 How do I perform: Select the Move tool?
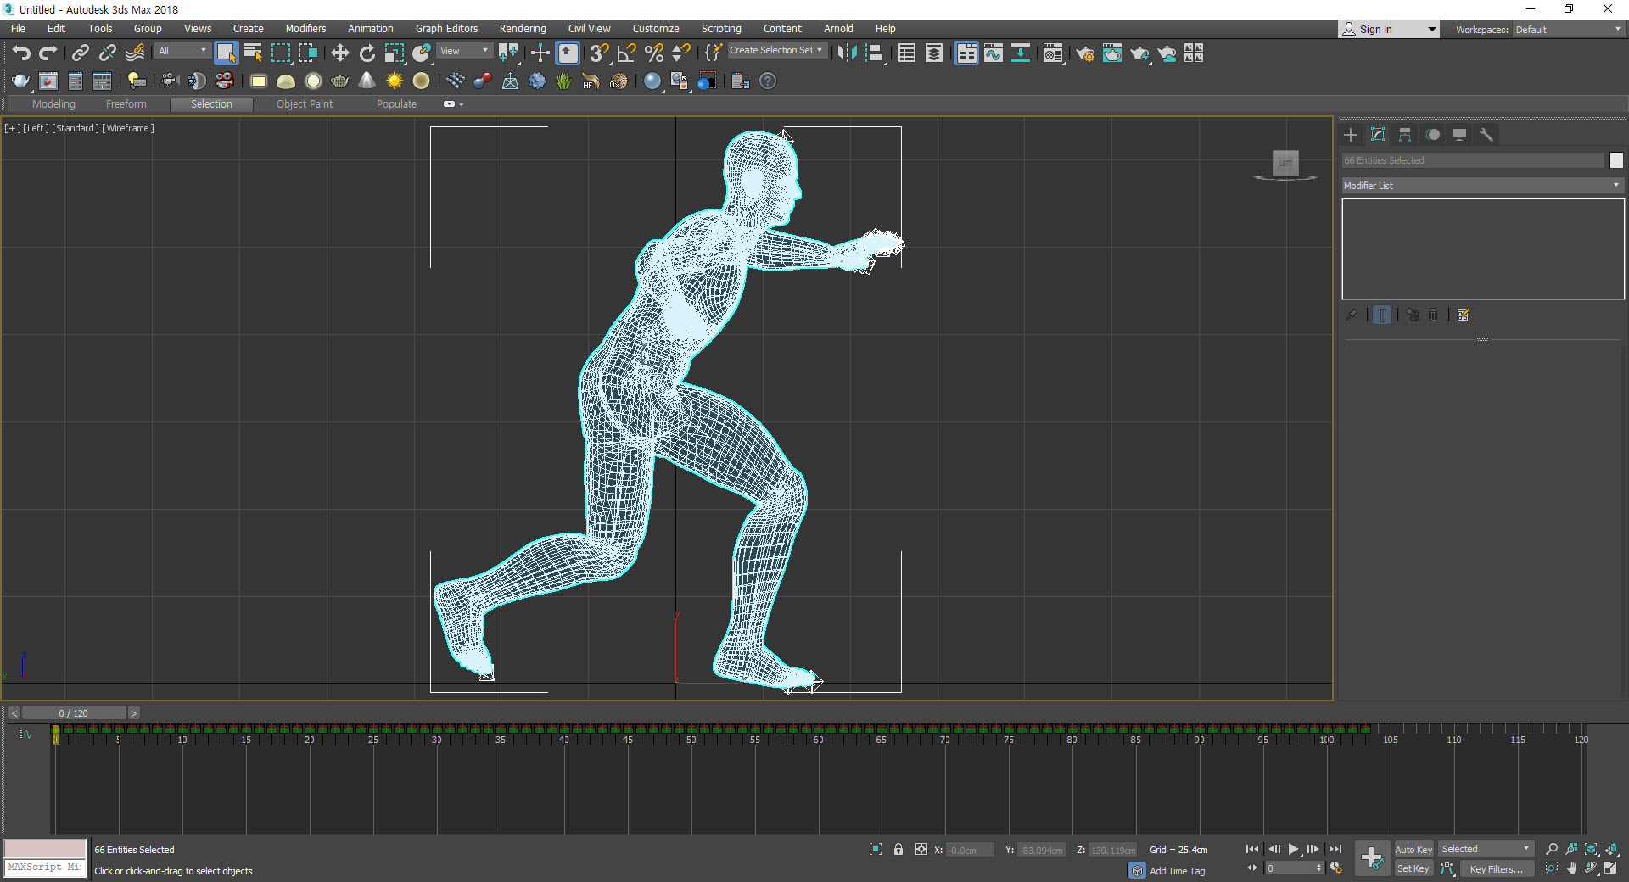(339, 53)
